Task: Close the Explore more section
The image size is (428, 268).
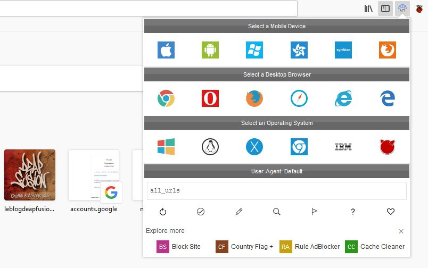Action: (401, 231)
